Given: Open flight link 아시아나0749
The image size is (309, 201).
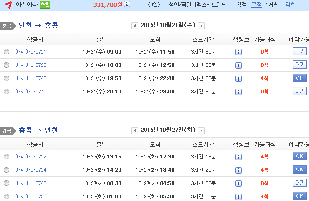Looking at the screenshot, I should click(31, 92).
